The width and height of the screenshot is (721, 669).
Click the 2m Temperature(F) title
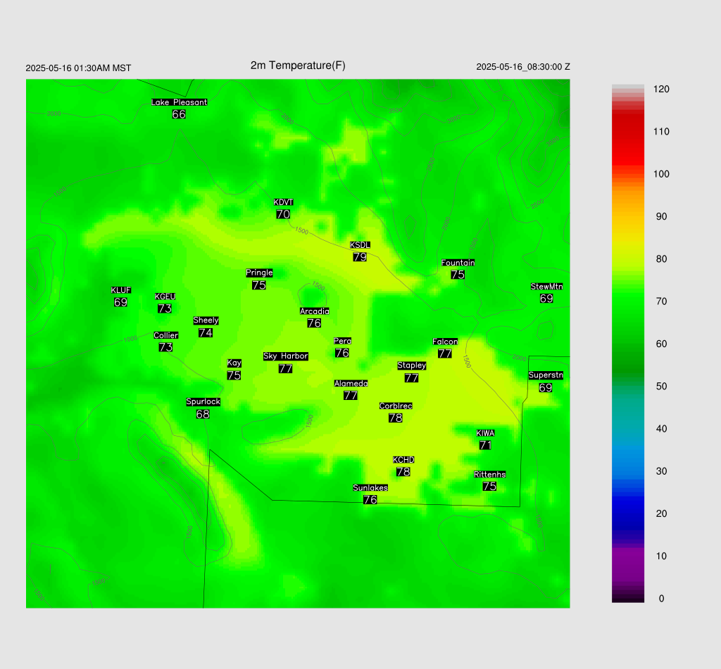tap(298, 65)
